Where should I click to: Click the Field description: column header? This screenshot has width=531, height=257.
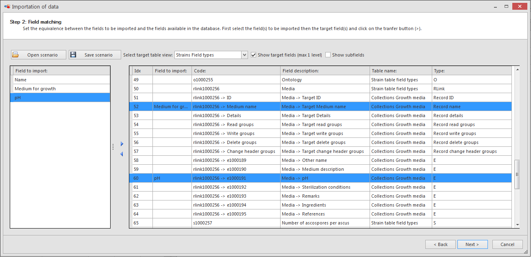pos(325,71)
